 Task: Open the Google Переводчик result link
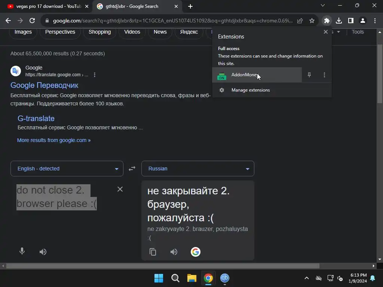pos(44,85)
